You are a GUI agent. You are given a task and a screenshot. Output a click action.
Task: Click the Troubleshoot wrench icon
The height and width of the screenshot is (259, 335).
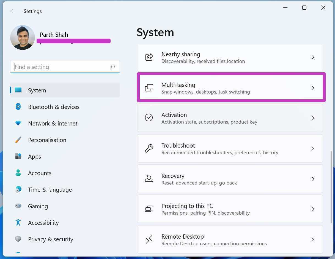149,148
